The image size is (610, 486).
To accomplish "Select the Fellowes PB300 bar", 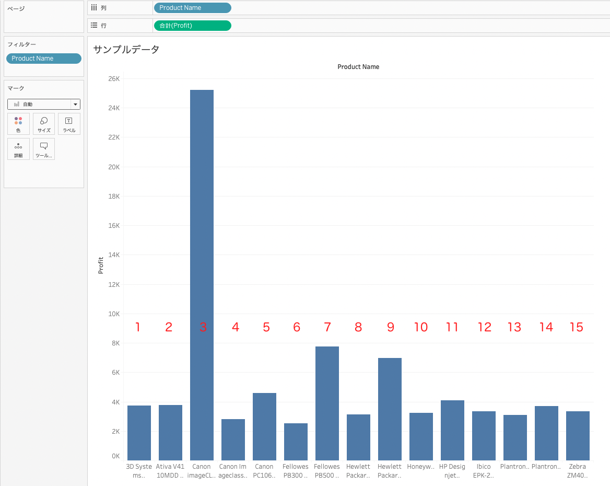I will 296,442.
